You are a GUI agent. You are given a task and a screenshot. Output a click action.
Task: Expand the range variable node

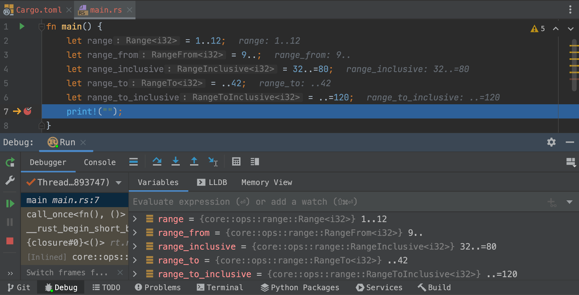coord(135,219)
